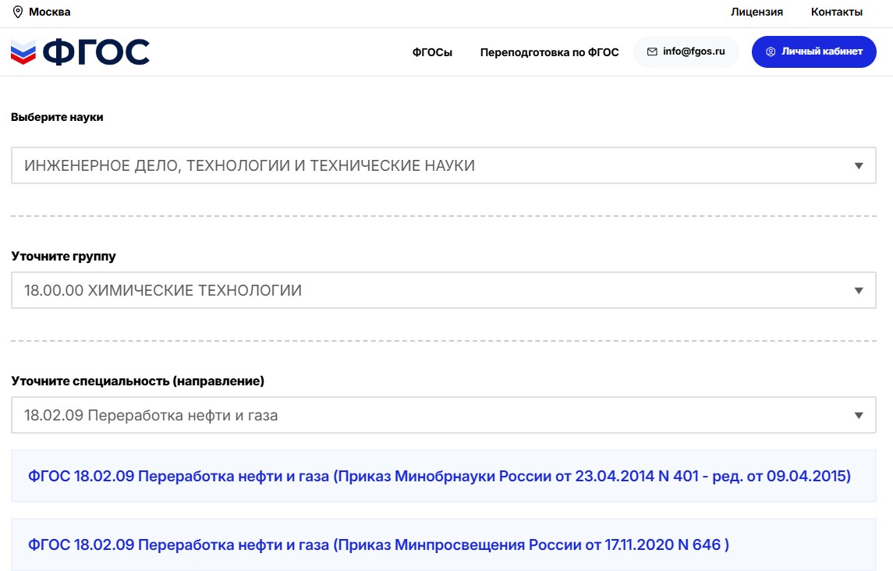This screenshot has height=571, width=893.
Task: Navigate to Переподготовка по ФГОС
Action: [549, 52]
